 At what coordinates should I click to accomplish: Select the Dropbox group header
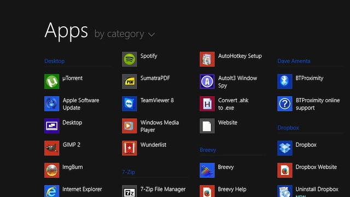tap(288, 128)
